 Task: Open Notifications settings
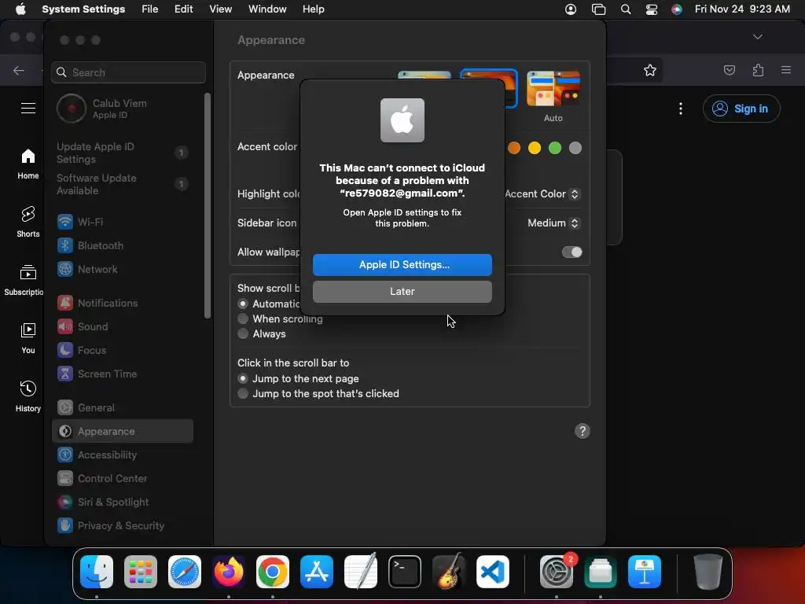pyautogui.click(x=122, y=303)
